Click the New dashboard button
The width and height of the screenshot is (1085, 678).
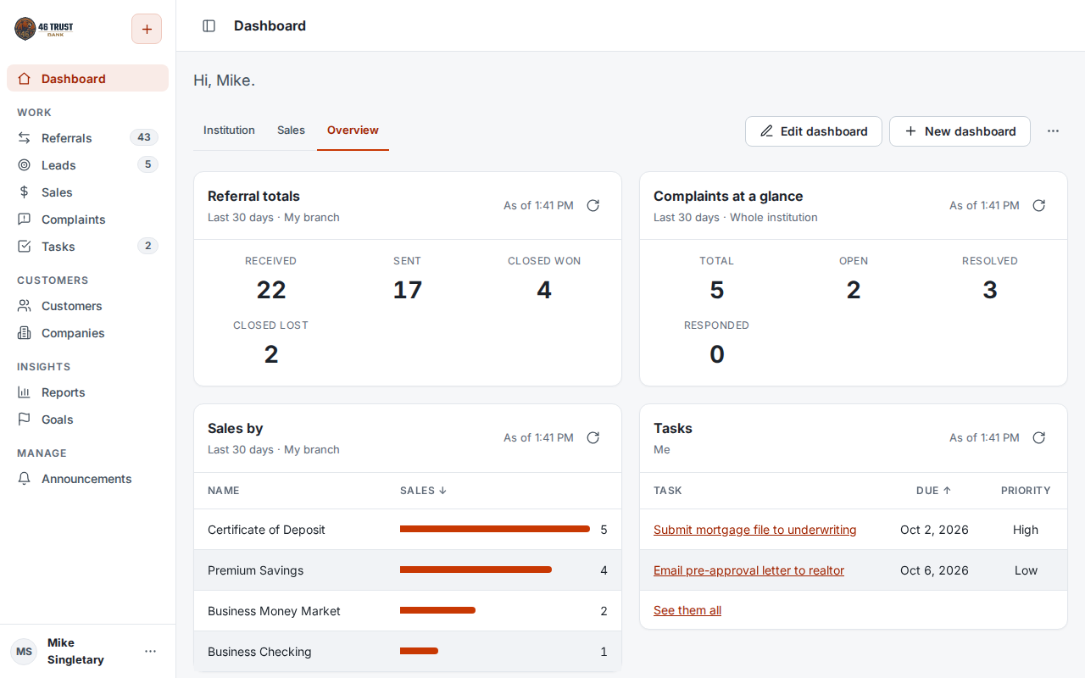pyautogui.click(x=960, y=131)
